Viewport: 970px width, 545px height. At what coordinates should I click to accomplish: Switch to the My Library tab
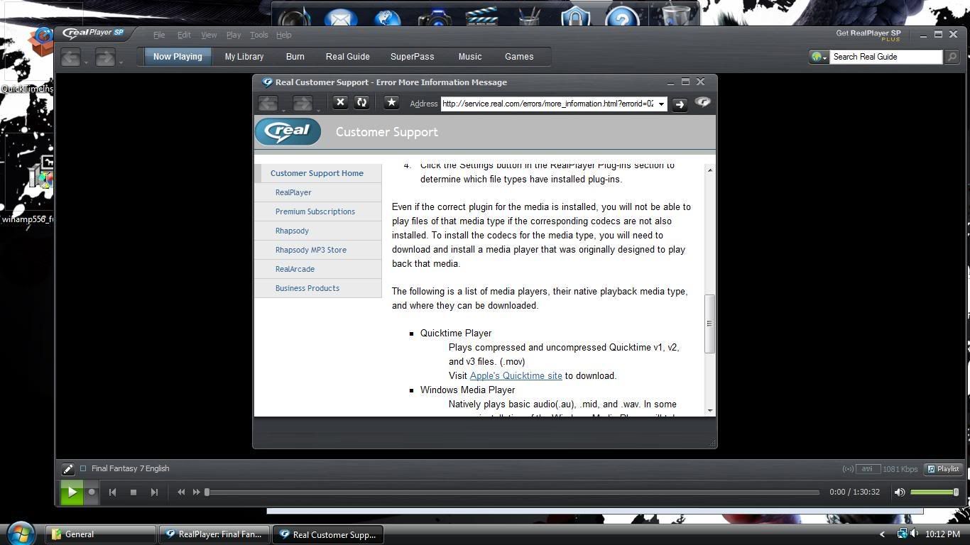point(244,57)
